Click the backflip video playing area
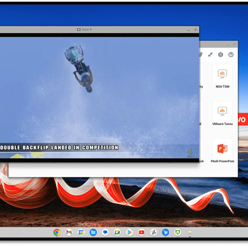 tap(99, 98)
